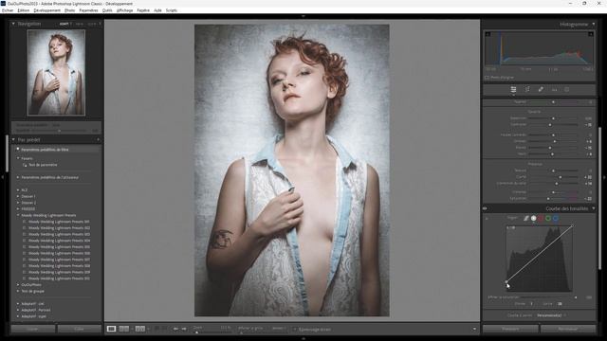Expand the Discover 1 preset group

pos(18,196)
